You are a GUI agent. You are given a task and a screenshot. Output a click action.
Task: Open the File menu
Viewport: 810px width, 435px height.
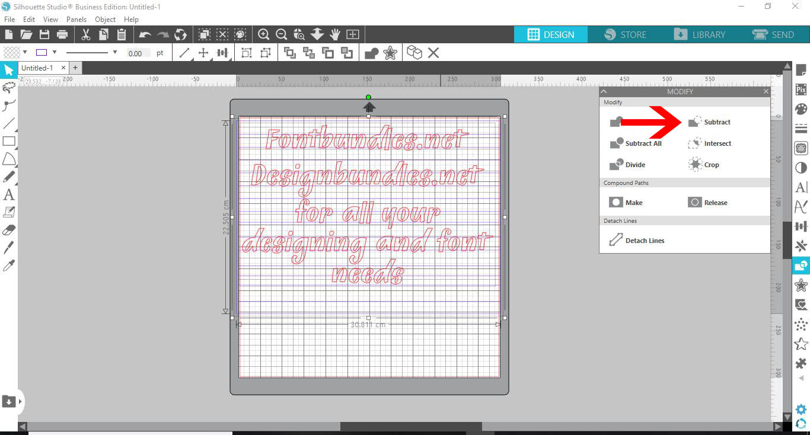pyautogui.click(x=9, y=20)
